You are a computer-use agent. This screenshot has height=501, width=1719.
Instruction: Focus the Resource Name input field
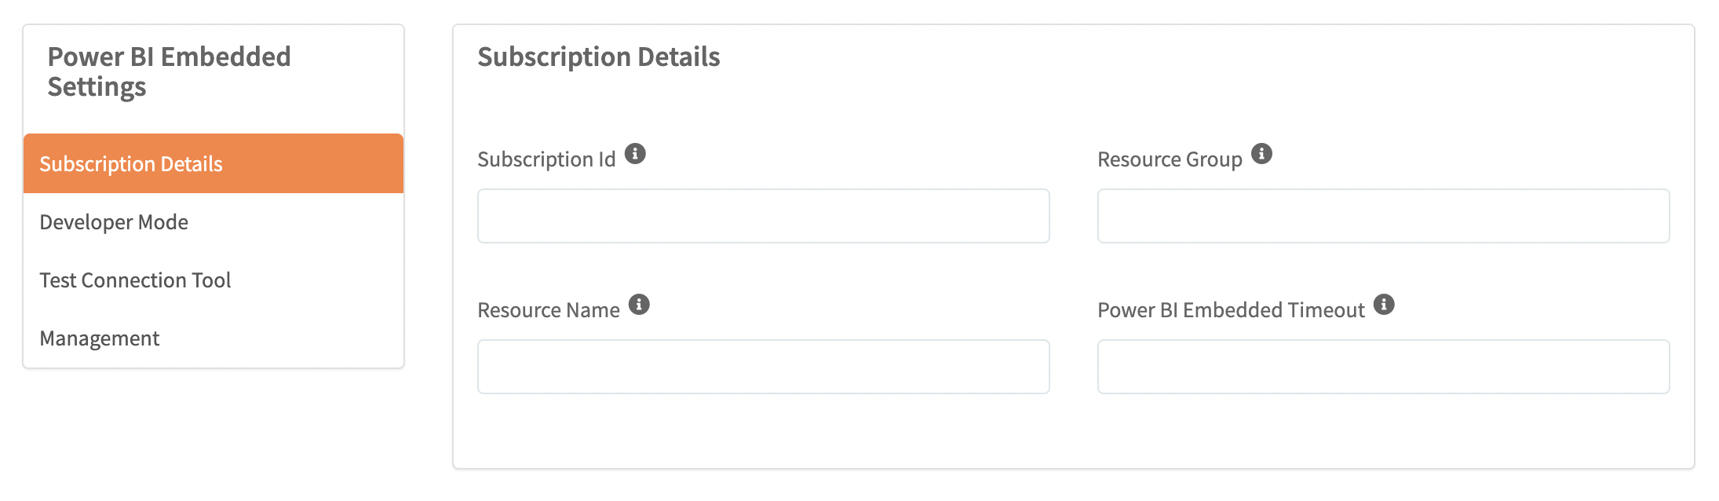[x=763, y=367]
